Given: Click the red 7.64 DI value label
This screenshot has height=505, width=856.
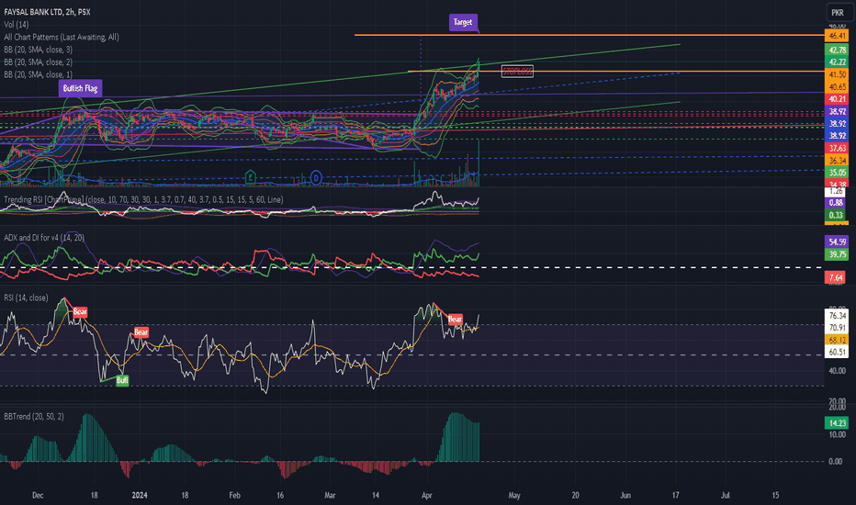Looking at the screenshot, I should pyautogui.click(x=837, y=278).
